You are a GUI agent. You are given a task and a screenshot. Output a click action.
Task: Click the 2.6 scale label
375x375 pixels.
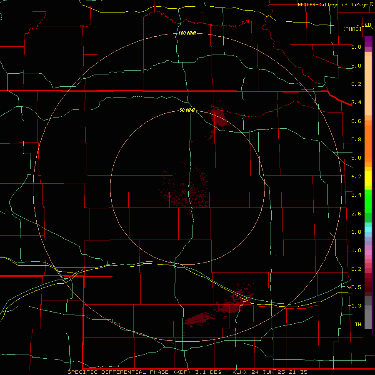356,214
